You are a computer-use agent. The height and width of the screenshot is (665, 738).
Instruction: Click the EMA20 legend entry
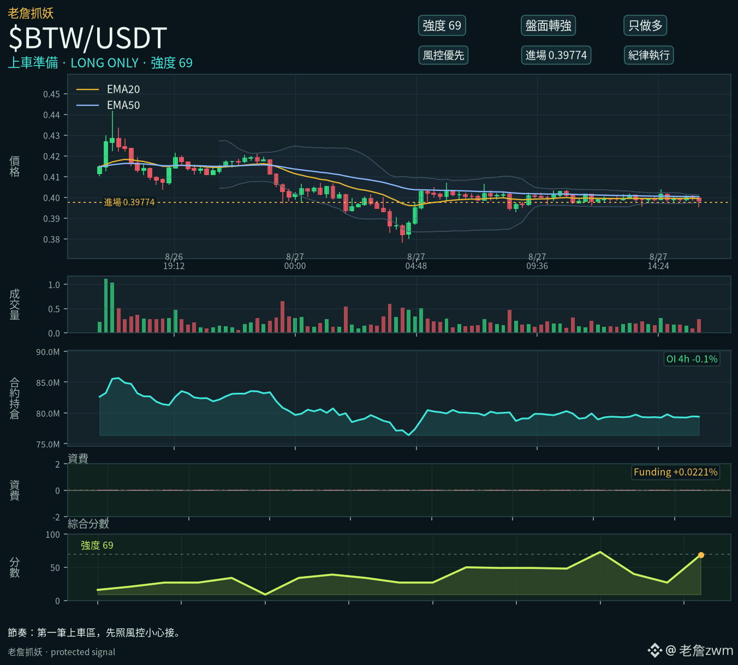(108, 89)
